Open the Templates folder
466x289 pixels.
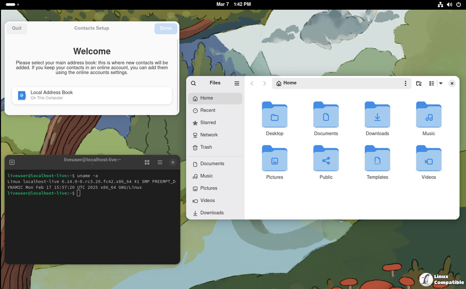coord(377,158)
